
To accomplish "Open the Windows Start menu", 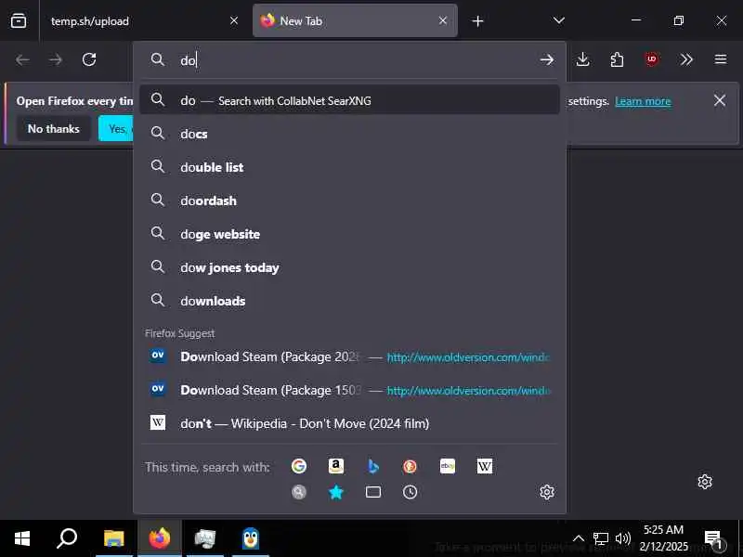I will tap(21, 538).
